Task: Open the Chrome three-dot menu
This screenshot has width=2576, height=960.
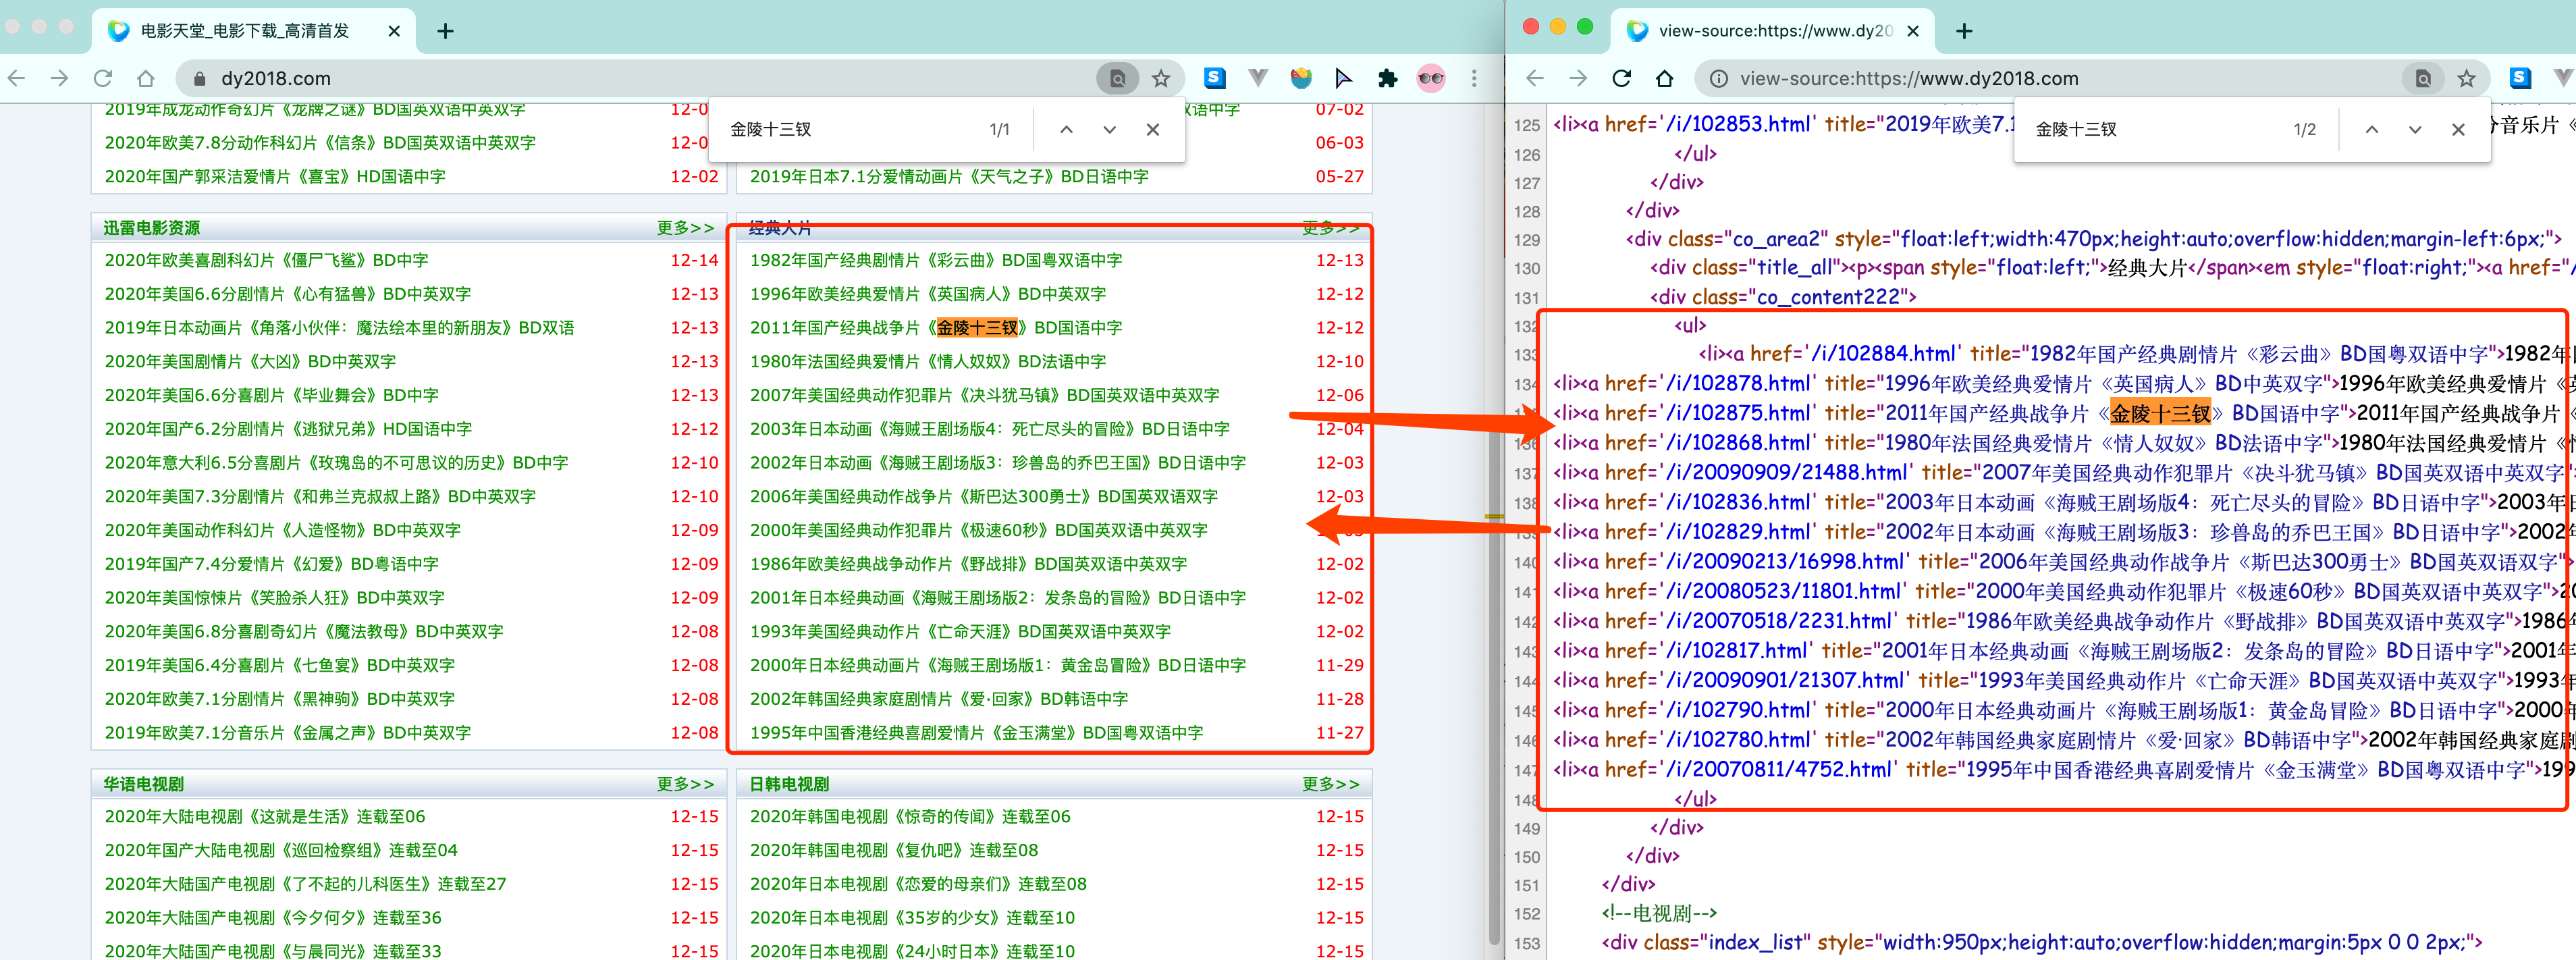Action: 1474,78
